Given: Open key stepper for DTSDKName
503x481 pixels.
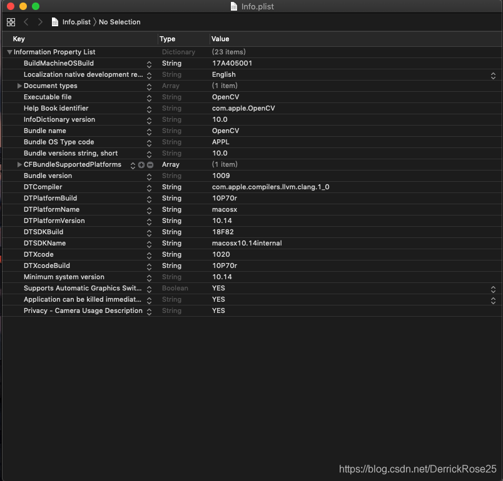Looking at the screenshot, I should tap(149, 244).
